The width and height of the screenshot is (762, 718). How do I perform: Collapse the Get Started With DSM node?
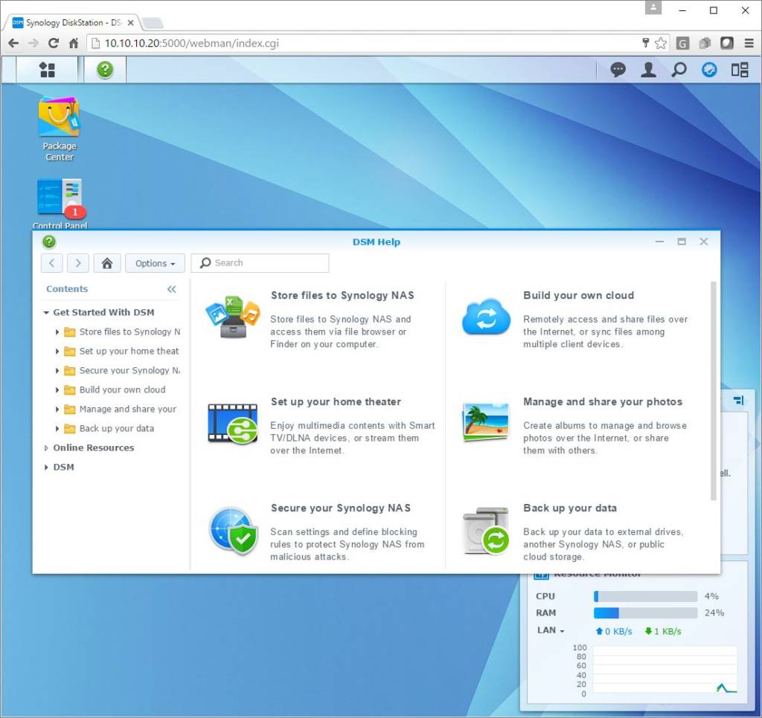(x=46, y=313)
